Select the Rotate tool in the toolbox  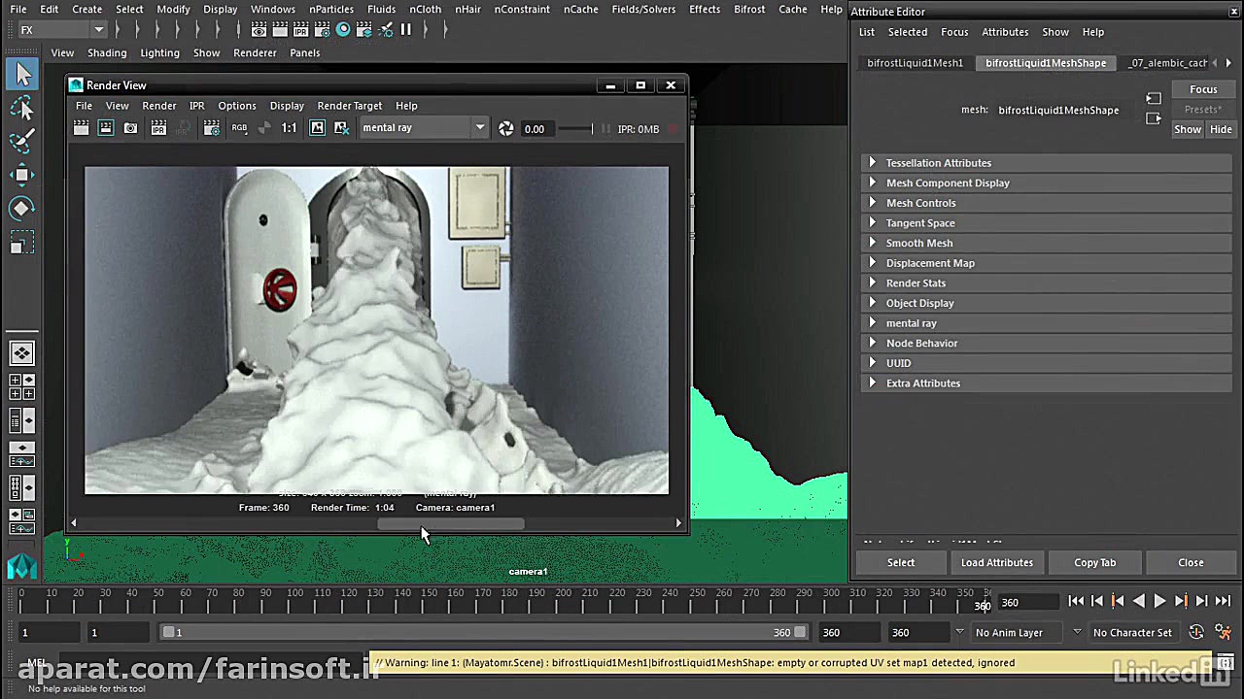pos(22,209)
